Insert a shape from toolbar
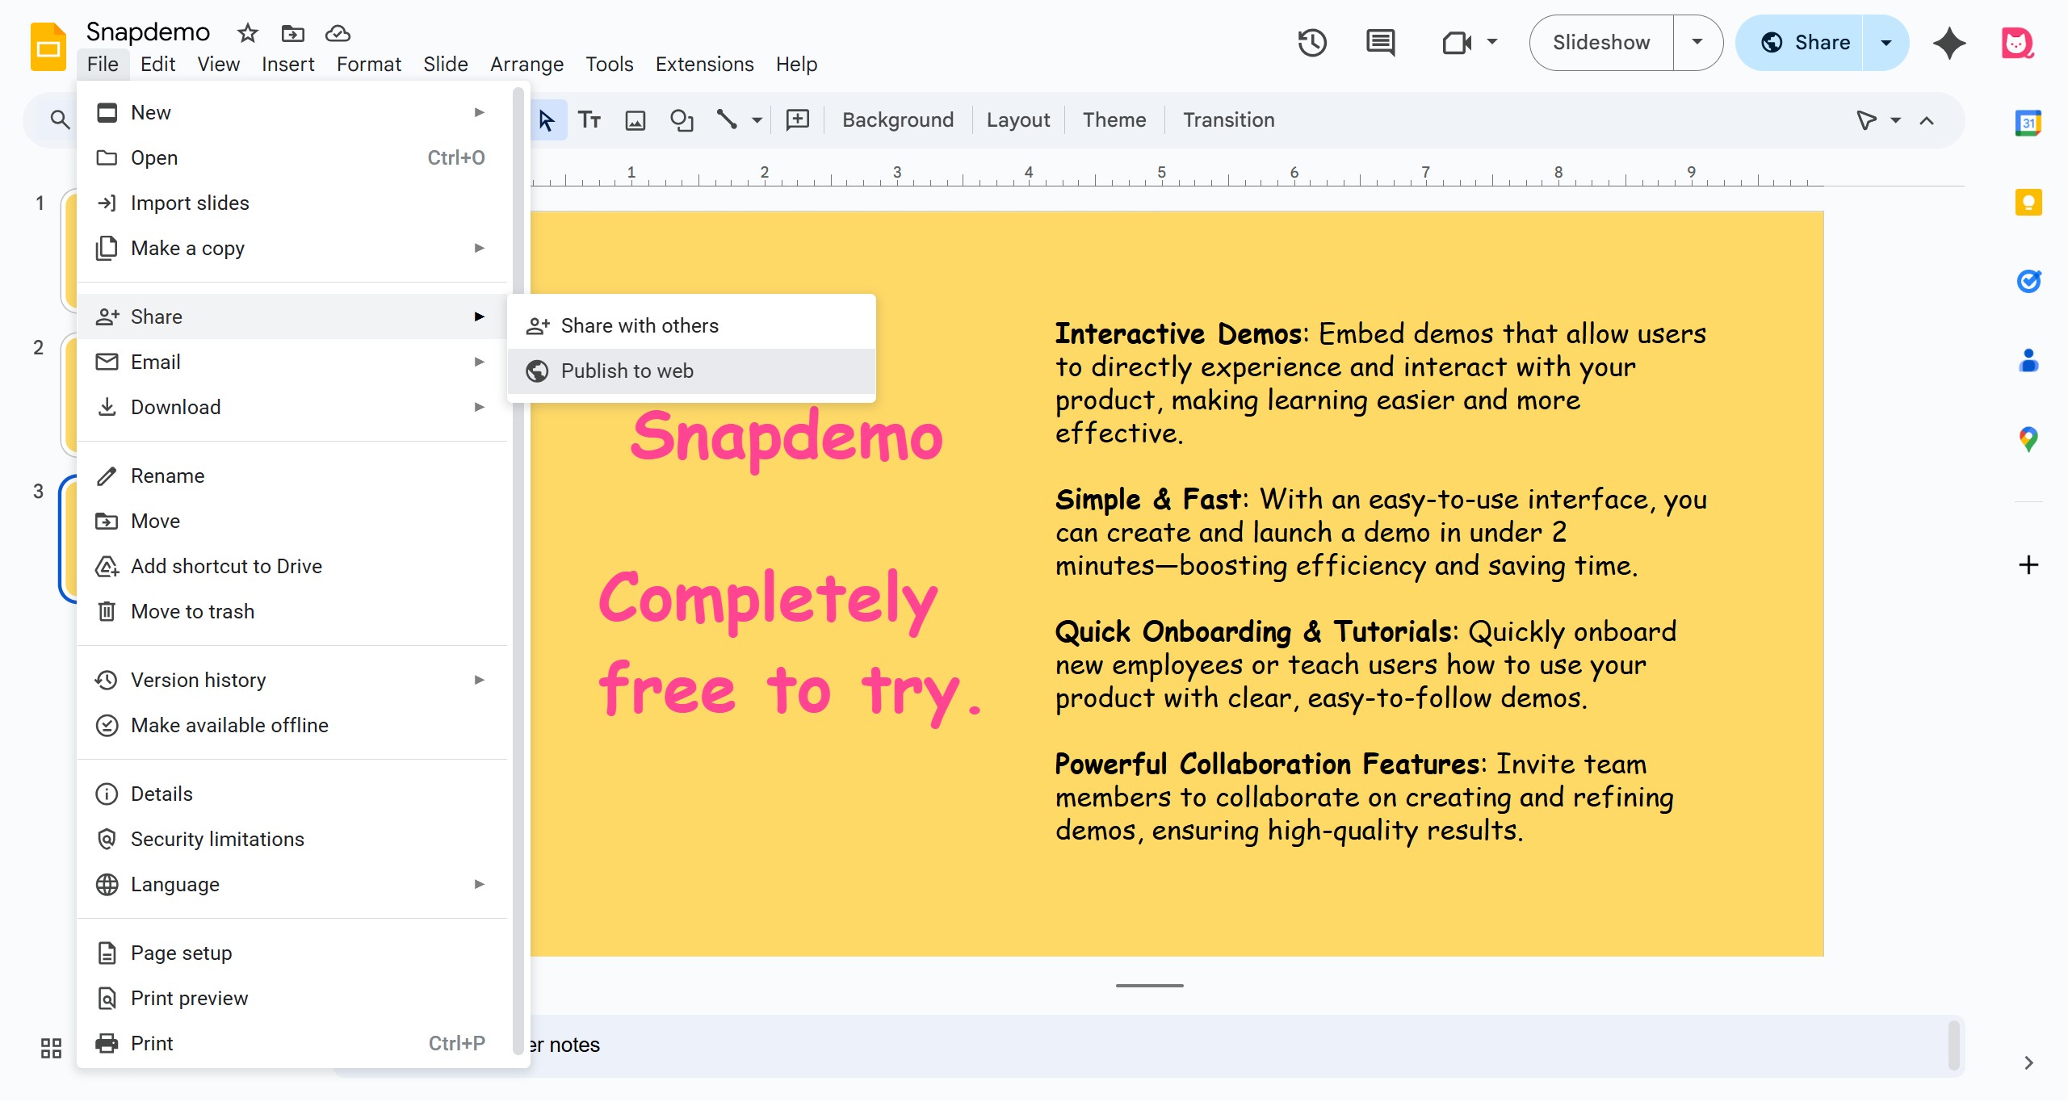This screenshot has height=1102, width=2068. pyautogui.click(x=682, y=120)
